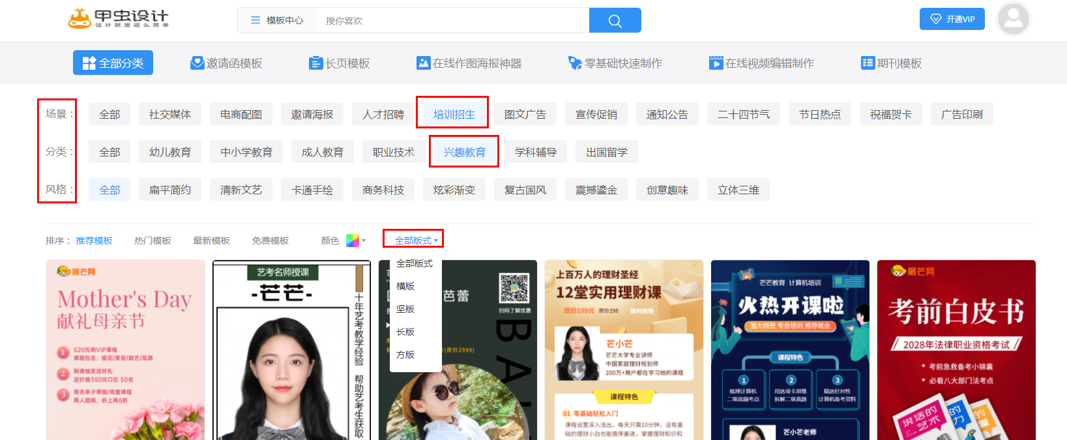Open 在线视频编辑制作 tab
Screen dimensions: 1067x440
pos(761,63)
